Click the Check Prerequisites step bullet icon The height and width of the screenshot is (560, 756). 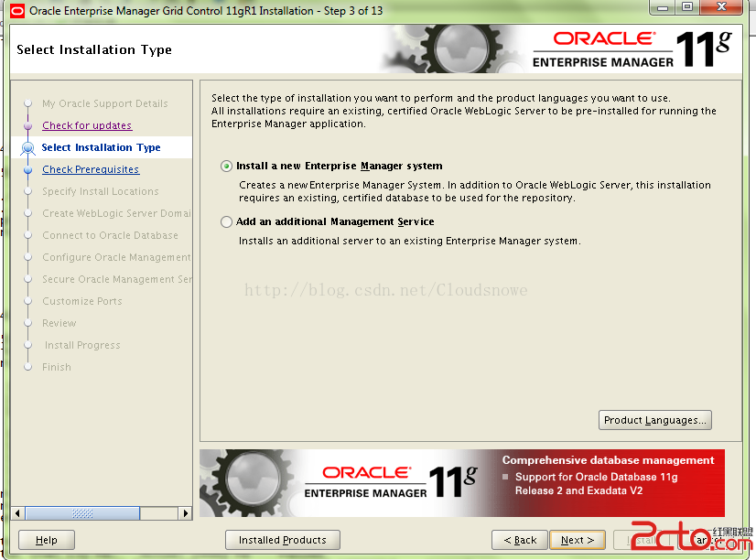click(x=28, y=169)
